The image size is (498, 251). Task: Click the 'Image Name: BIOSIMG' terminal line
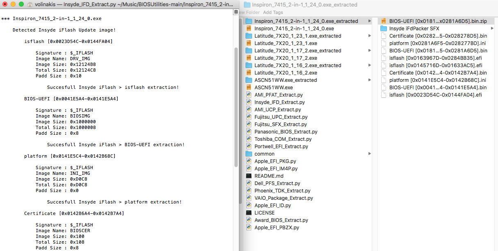point(63,116)
